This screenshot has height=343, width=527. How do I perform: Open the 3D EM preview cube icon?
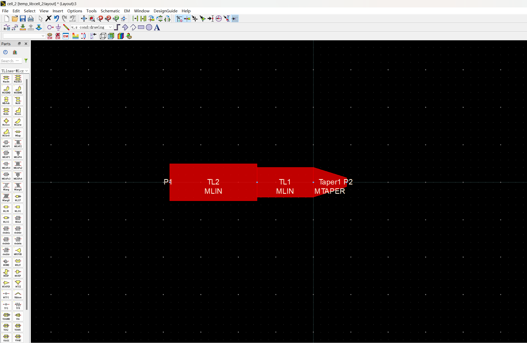click(x=111, y=36)
